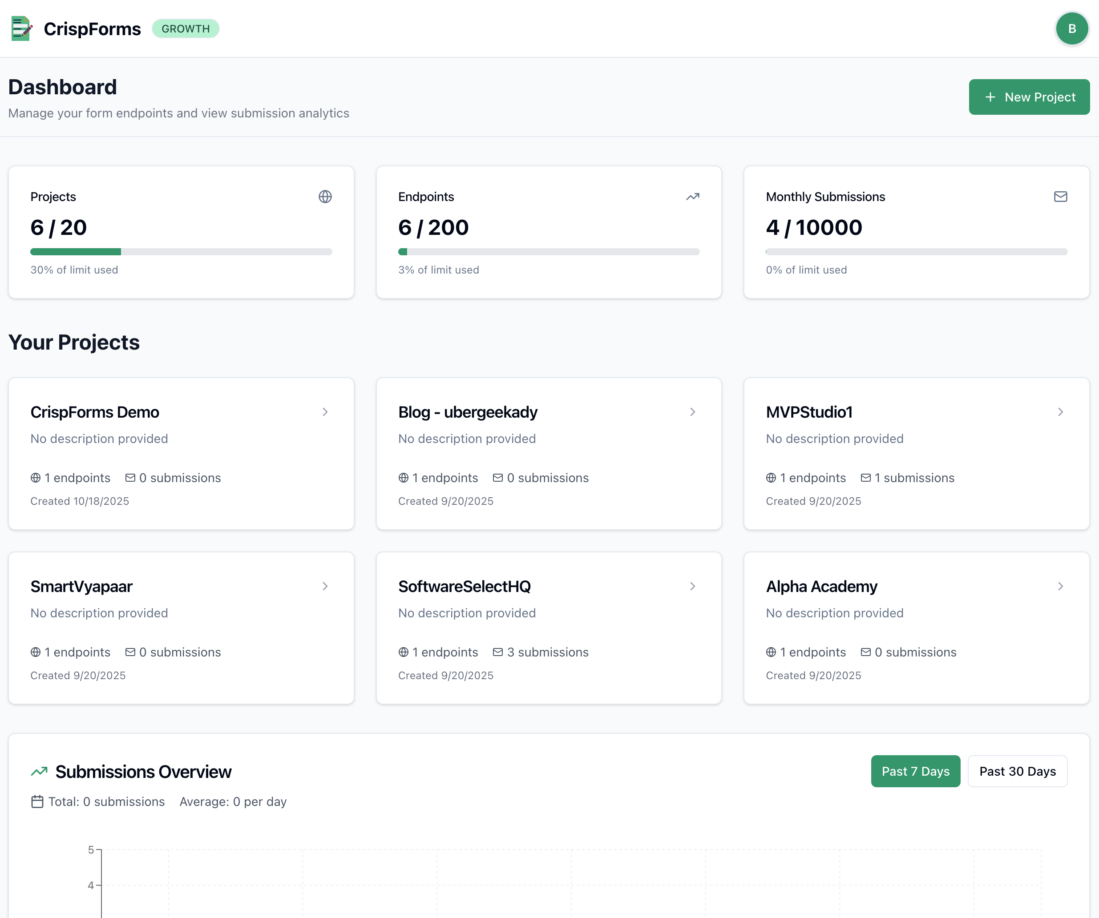Image resolution: width=1099 pixels, height=918 pixels.
Task: Create a New Project
Action: (1029, 97)
